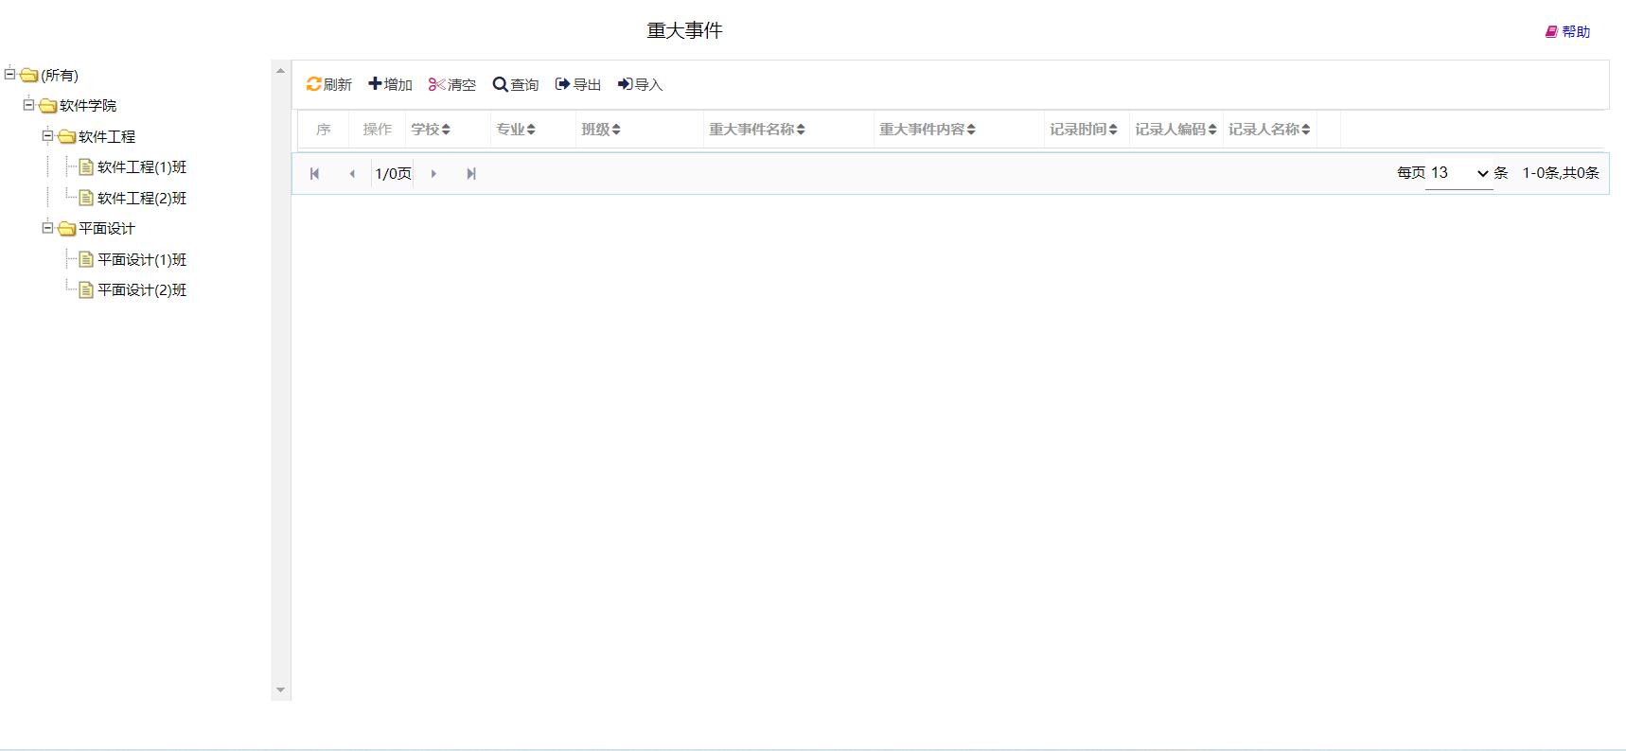This screenshot has height=751, width=1626.
Task: Select 软件工程(2)班 in the tree
Action: point(142,199)
